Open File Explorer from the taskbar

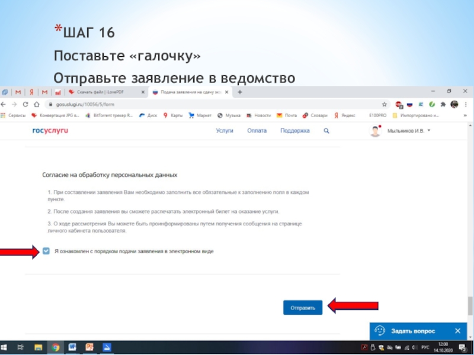pyautogui.click(x=38, y=347)
